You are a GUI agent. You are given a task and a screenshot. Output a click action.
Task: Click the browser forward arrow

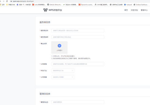coord(4,1)
